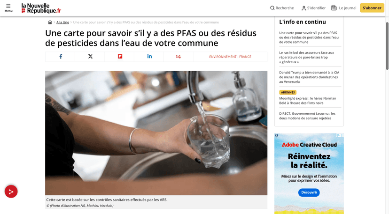Screen dimensions: 389x214
Task: Click the ad choices icon on Adobe ad
Action: point(338,135)
